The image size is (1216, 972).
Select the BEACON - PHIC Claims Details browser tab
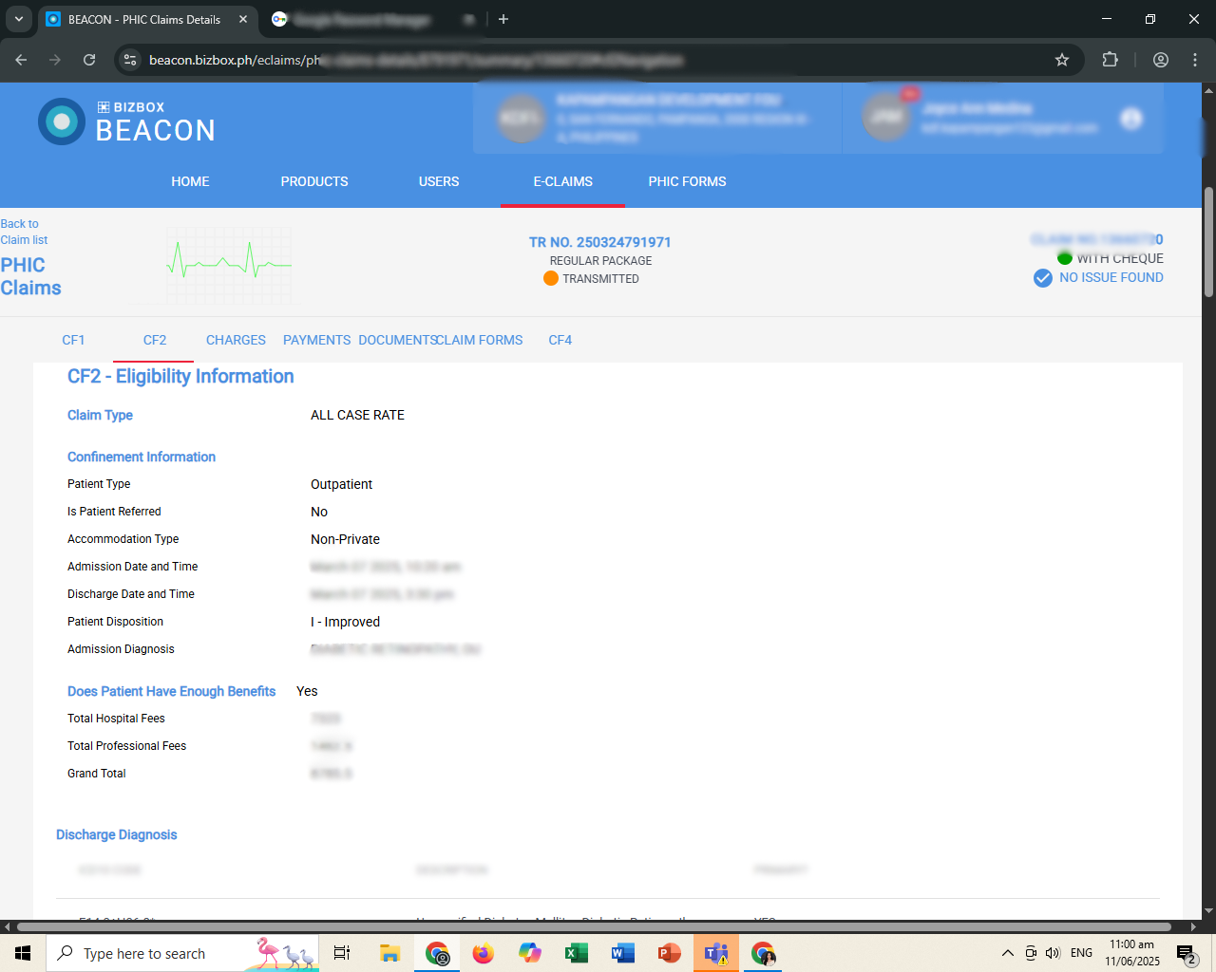(x=146, y=19)
